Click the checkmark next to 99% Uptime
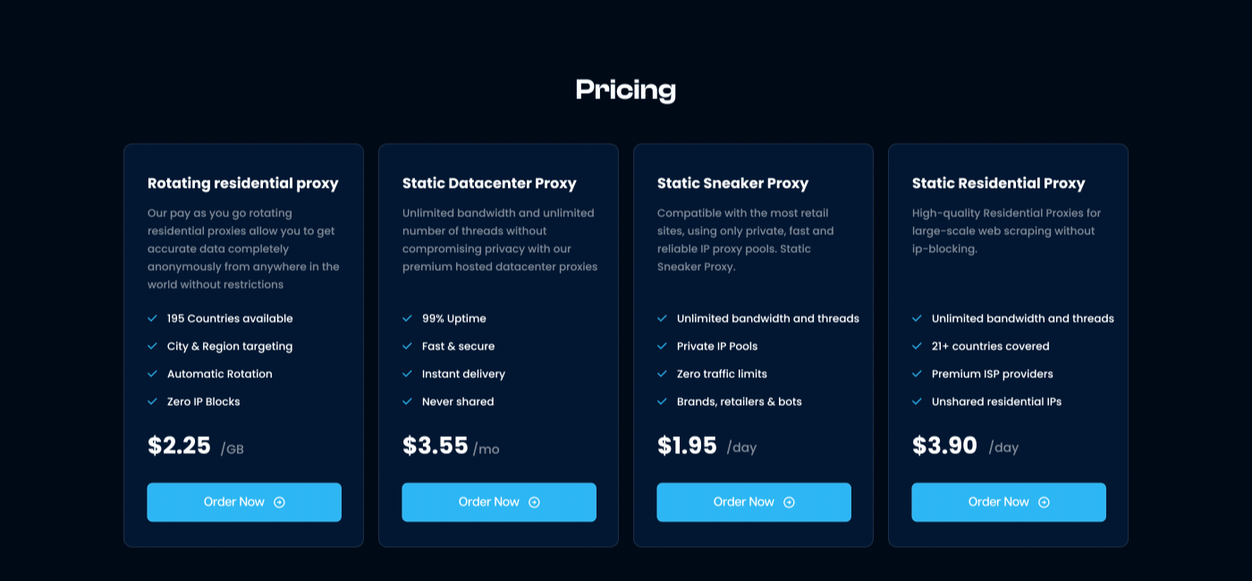The height and width of the screenshot is (581, 1252). click(408, 318)
